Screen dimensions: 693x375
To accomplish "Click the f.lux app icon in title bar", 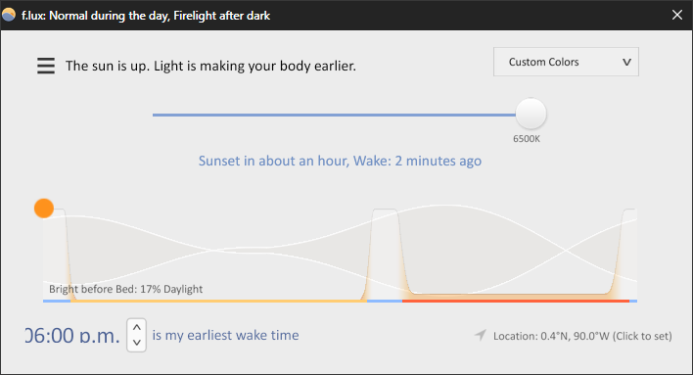I will 9,15.
